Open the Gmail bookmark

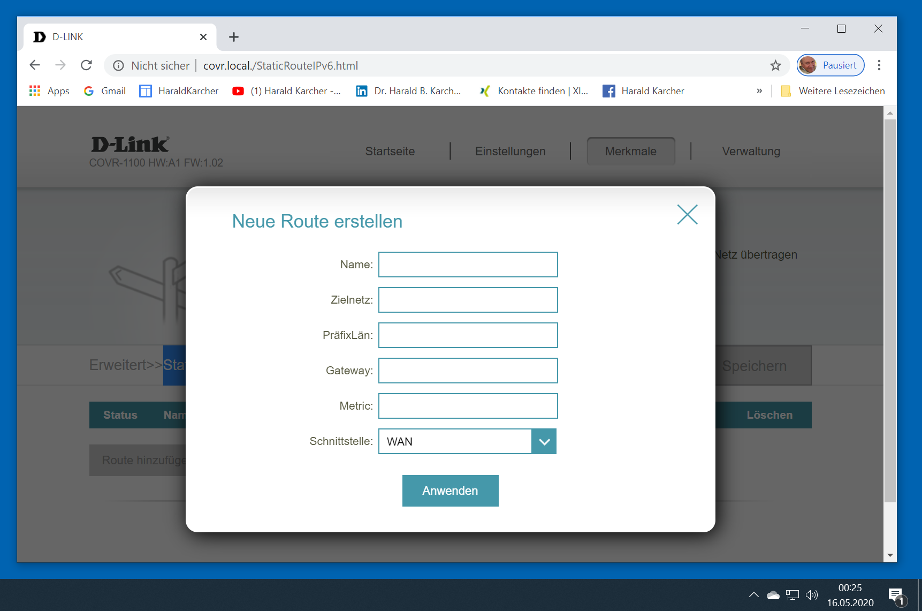[105, 91]
